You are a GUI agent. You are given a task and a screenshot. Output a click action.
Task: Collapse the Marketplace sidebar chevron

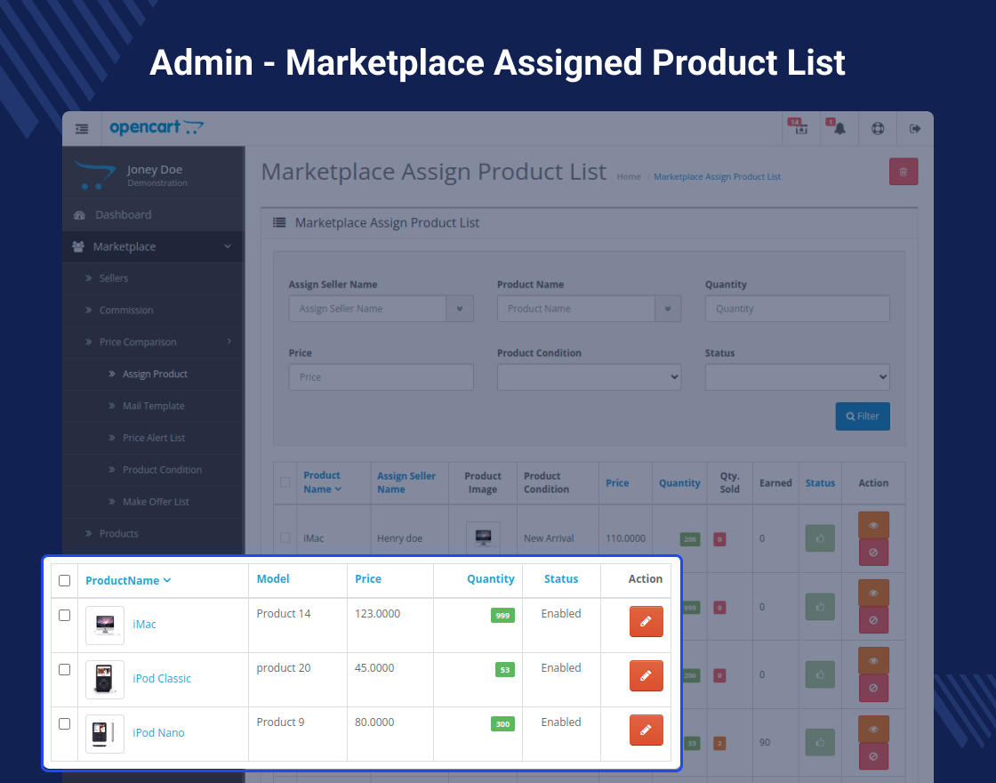tap(228, 246)
